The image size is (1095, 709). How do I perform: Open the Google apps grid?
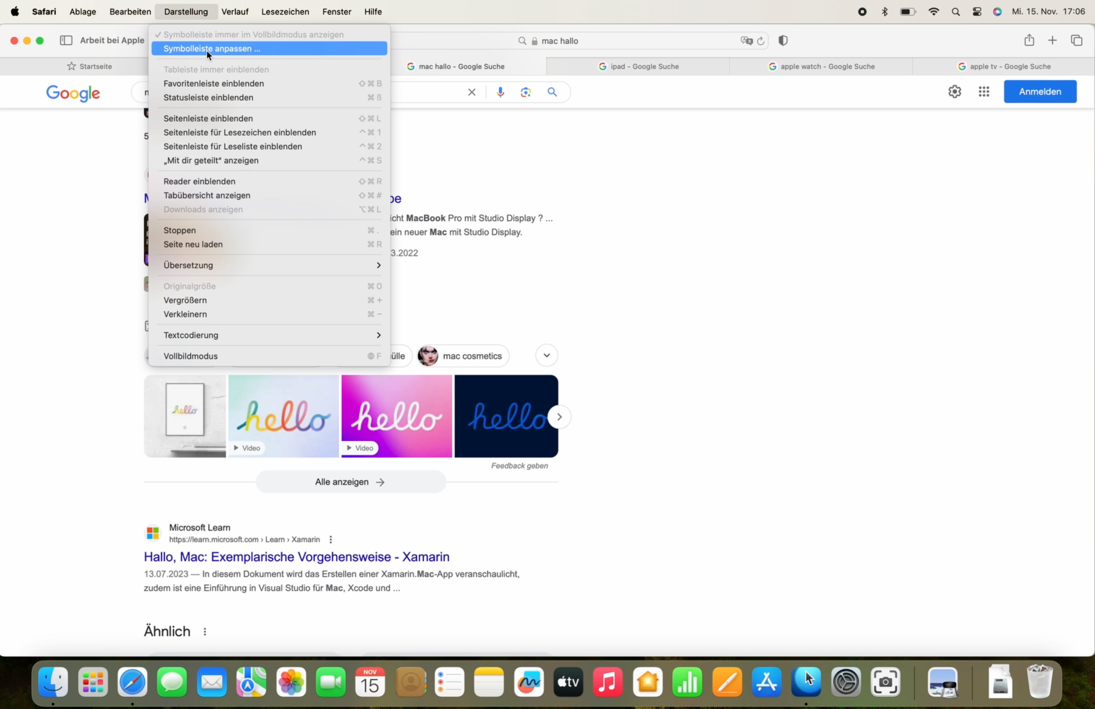tap(984, 92)
